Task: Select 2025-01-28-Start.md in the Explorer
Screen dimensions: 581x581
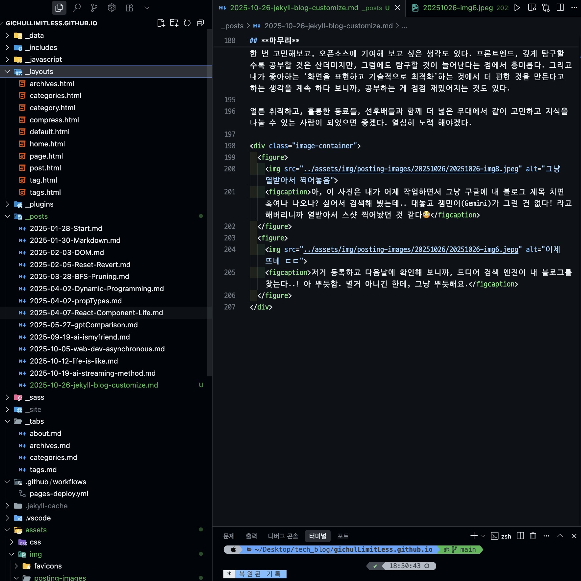Action: (x=66, y=228)
